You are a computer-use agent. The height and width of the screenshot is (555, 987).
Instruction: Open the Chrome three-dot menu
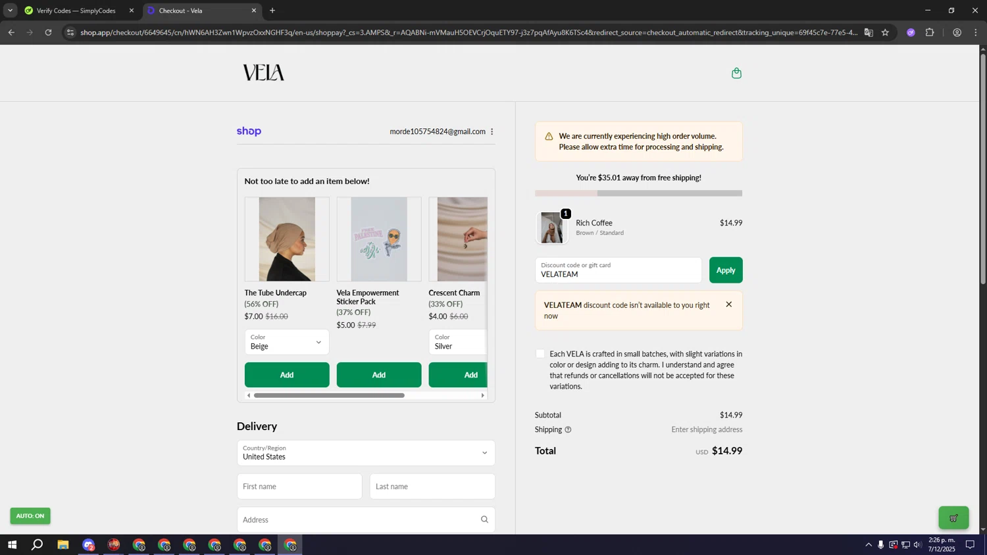(x=976, y=32)
